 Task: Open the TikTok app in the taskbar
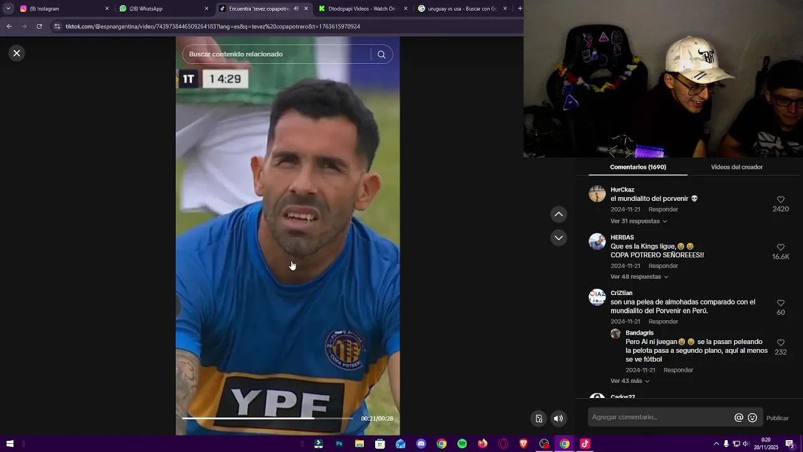585,444
